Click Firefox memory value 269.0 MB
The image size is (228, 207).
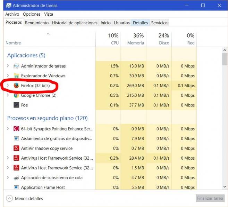click(x=135, y=86)
